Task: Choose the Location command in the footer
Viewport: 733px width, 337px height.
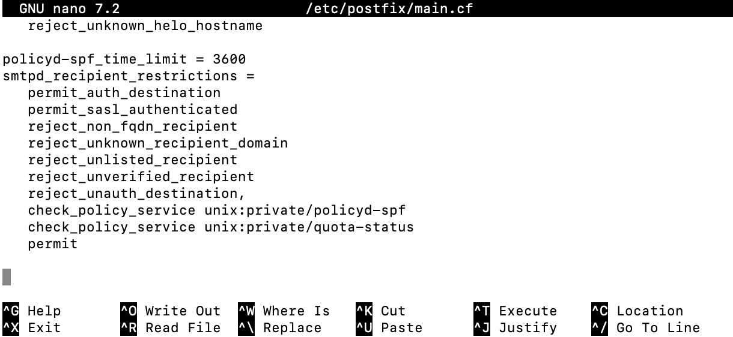Action: [x=649, y=311]
